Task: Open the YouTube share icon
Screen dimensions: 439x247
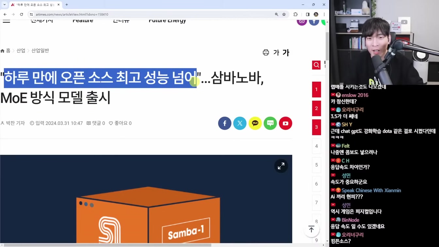Action: pos(285,123)
